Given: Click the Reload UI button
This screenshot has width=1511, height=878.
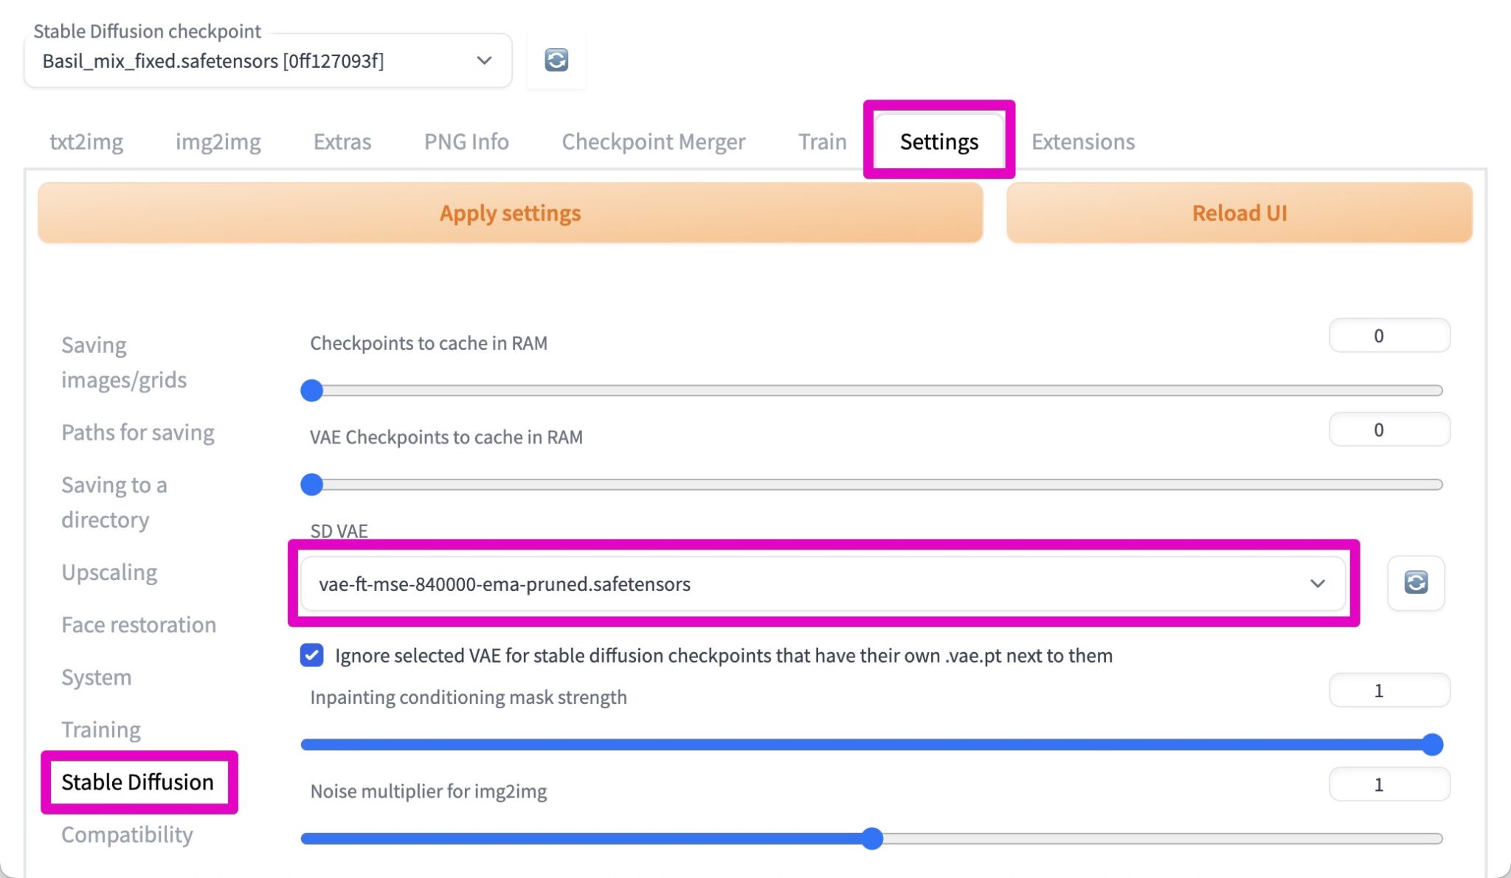Looking at the screenshot, I should coord(1239,212).
